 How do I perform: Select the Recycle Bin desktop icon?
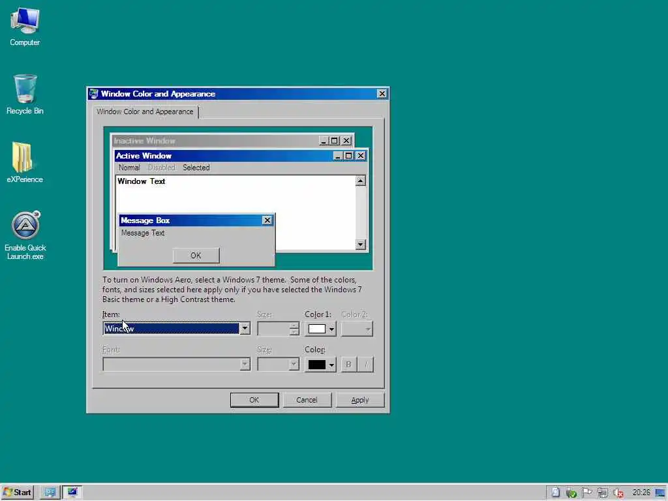[x=25, y=95]
